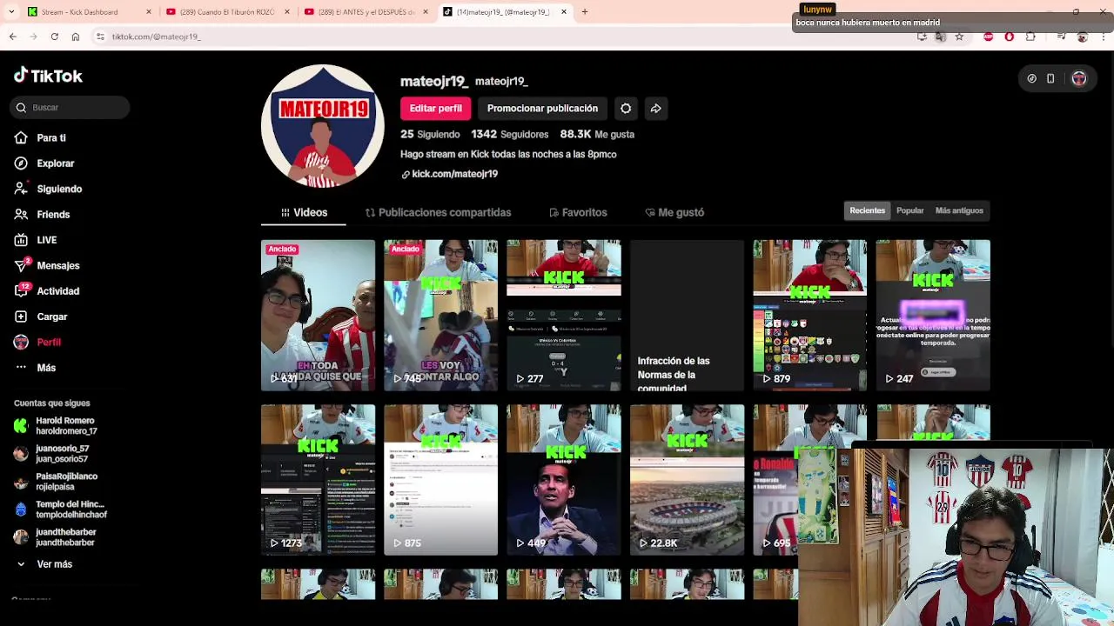
Task: Open the browser extensions puzzle icon
Action: [x=1030, y=37]
